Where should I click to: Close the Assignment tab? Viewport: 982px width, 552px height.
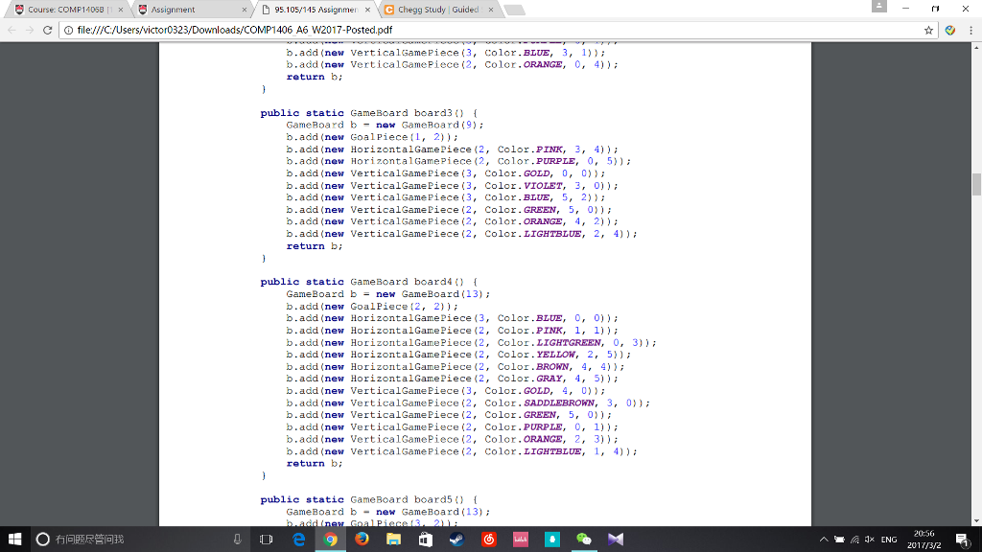[x=244, y=10]
